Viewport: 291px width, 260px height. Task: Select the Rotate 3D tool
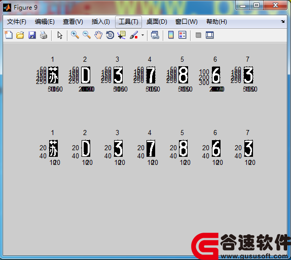[x=110, y=35]
